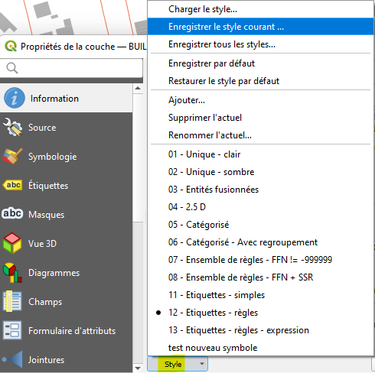Select 06 - Catégorisé - Avec regroupement
This screenshot has width=375, height=373.
tap(260, 242)
